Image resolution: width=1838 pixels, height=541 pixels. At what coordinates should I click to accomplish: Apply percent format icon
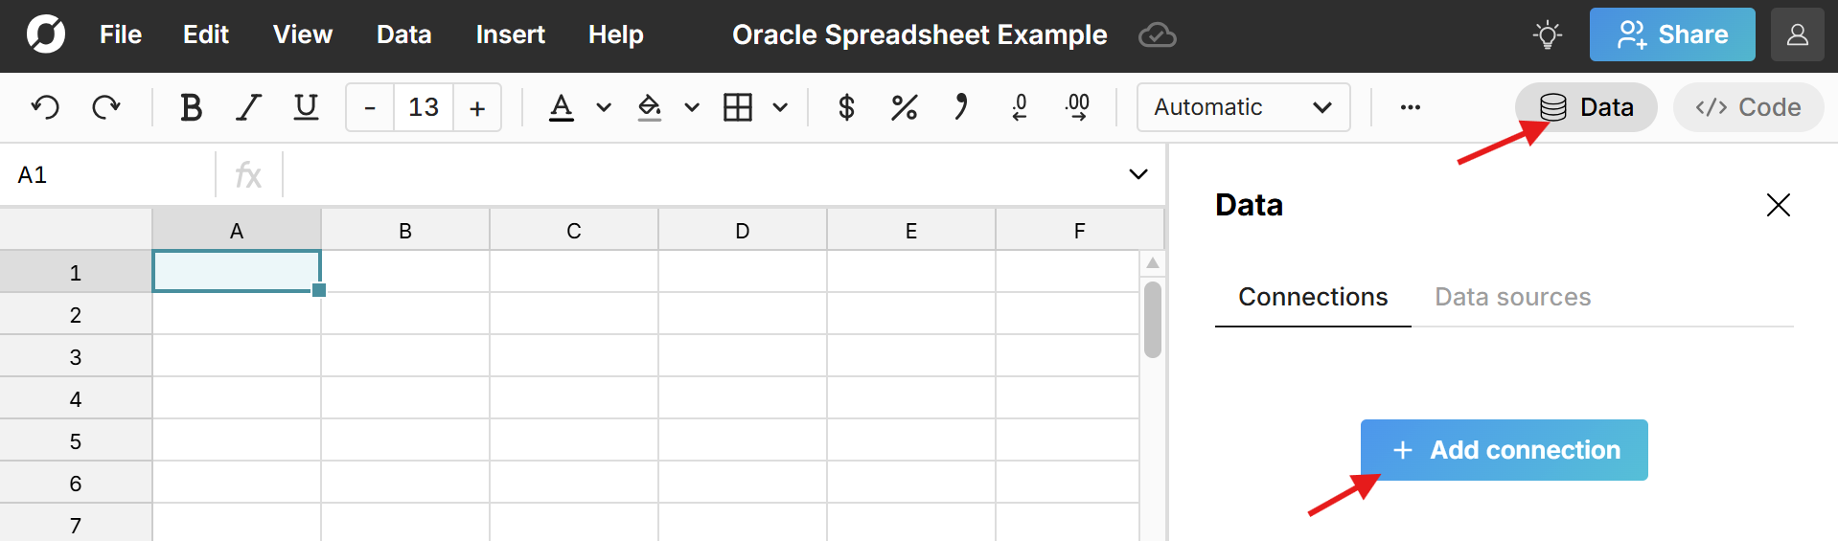point(904,107)
